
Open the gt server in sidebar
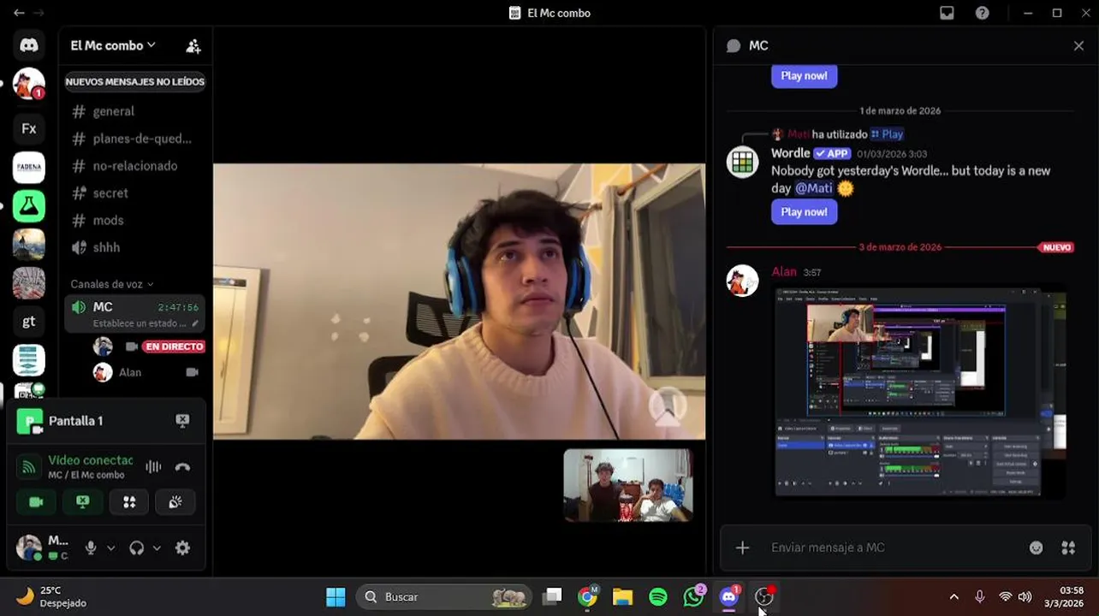[29, 322]
